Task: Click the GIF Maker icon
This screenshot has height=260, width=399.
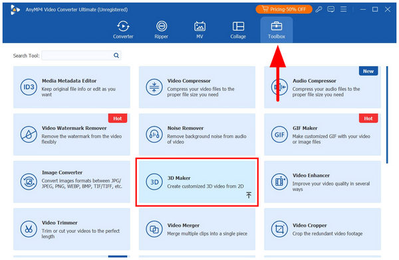Action: tap(279, 135)
